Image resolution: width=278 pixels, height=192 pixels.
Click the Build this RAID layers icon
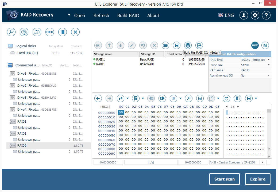[188, 45]
